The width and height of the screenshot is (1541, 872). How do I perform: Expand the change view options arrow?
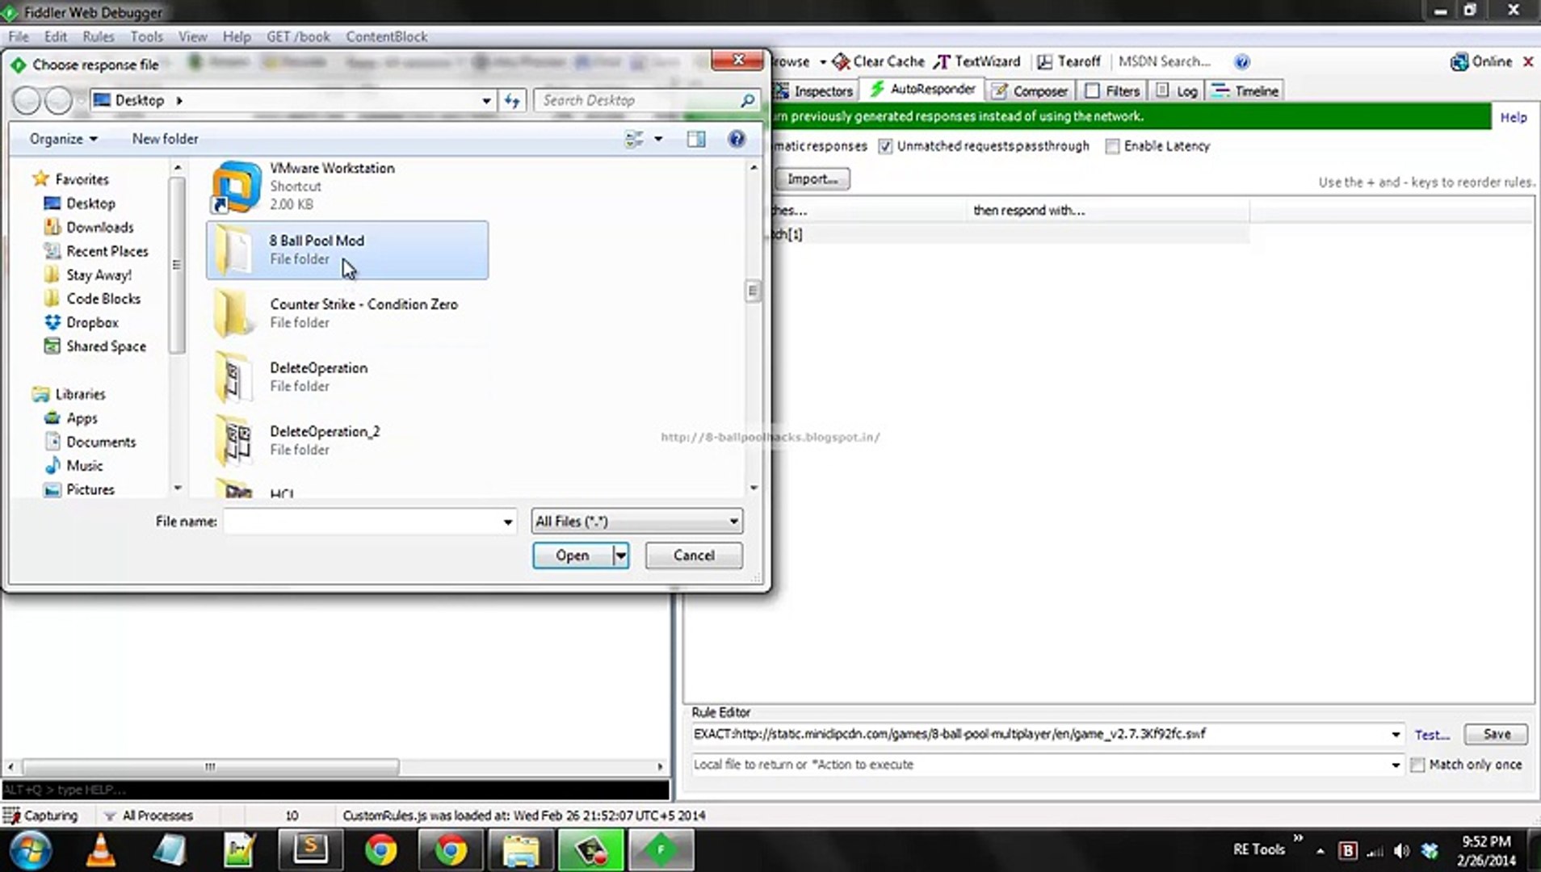658,139
